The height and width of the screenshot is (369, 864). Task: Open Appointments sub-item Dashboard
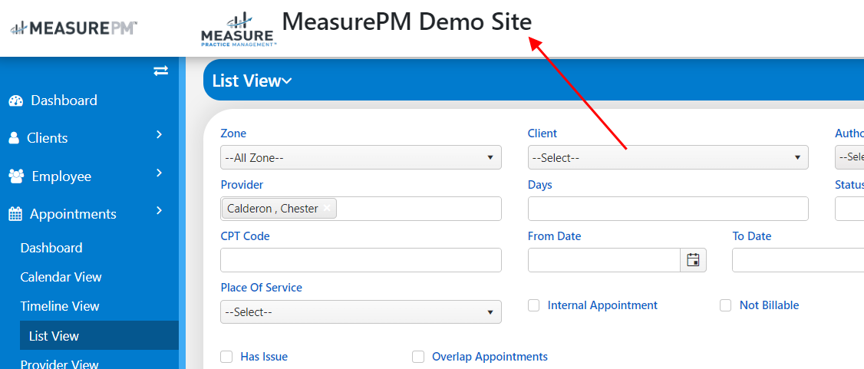tap(51, 248)
